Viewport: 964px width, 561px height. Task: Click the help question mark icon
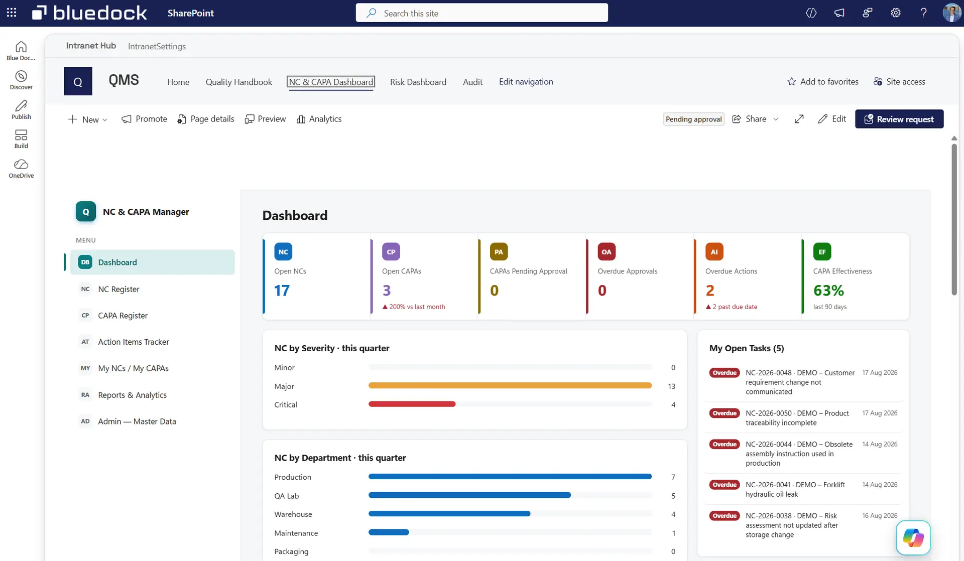coord(924,13)
